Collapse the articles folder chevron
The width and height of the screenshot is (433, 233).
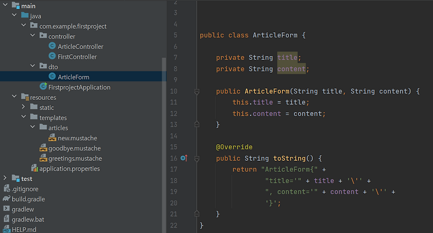32,126
